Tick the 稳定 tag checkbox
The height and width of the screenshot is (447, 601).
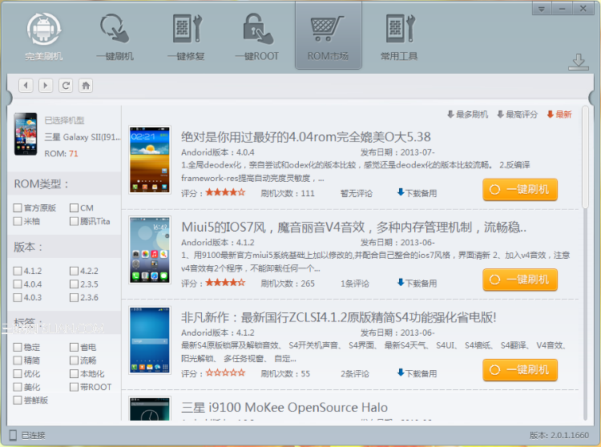[x=18, y=348]
